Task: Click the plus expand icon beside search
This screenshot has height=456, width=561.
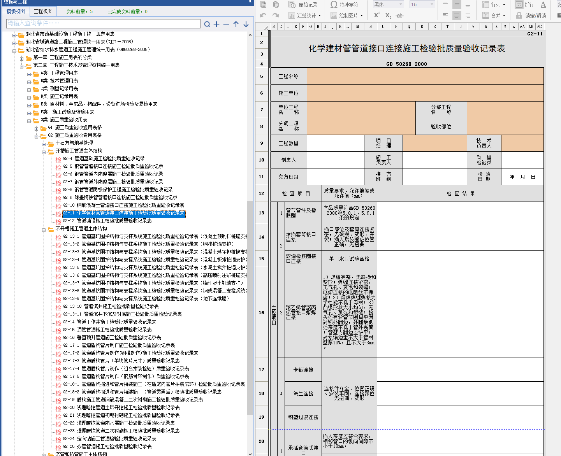Action: tap(216, 24)
